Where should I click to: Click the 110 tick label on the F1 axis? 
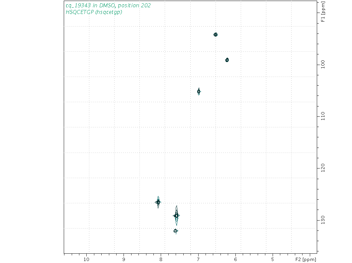323,116
